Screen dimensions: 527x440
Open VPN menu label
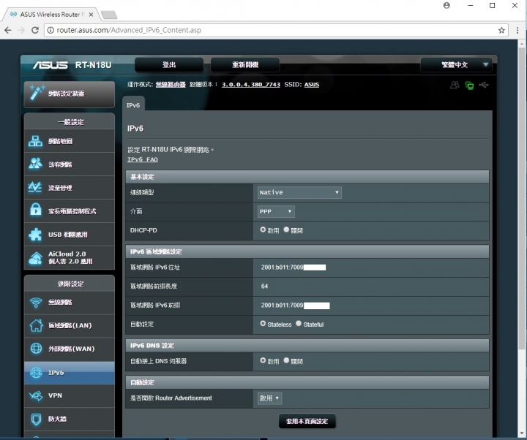point(55,395)
